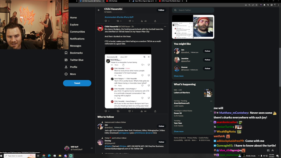The image size is (281, 158).
Task: Open Twitter Blue in the sidebar
Action: click(x=74, y=60)
